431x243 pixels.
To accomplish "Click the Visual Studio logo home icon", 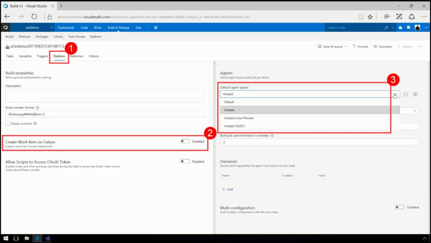I will pos(5,27).
